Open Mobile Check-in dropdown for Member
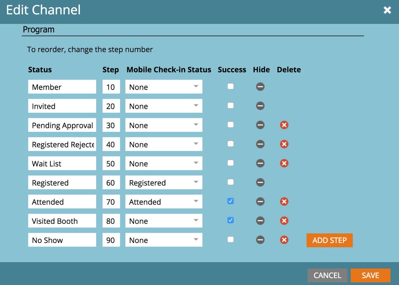 tap(164, 87)
